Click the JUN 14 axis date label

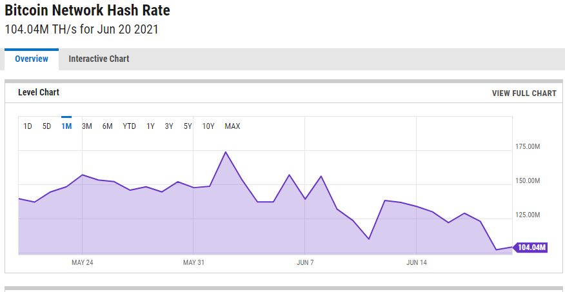point(417,263)
